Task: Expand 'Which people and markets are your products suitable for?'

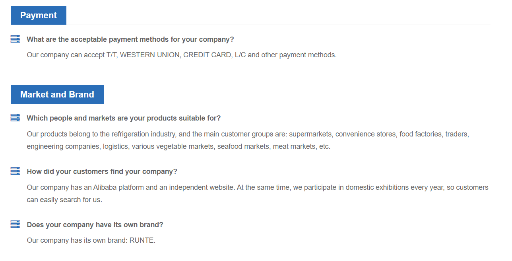Action: tap(124, 118)
